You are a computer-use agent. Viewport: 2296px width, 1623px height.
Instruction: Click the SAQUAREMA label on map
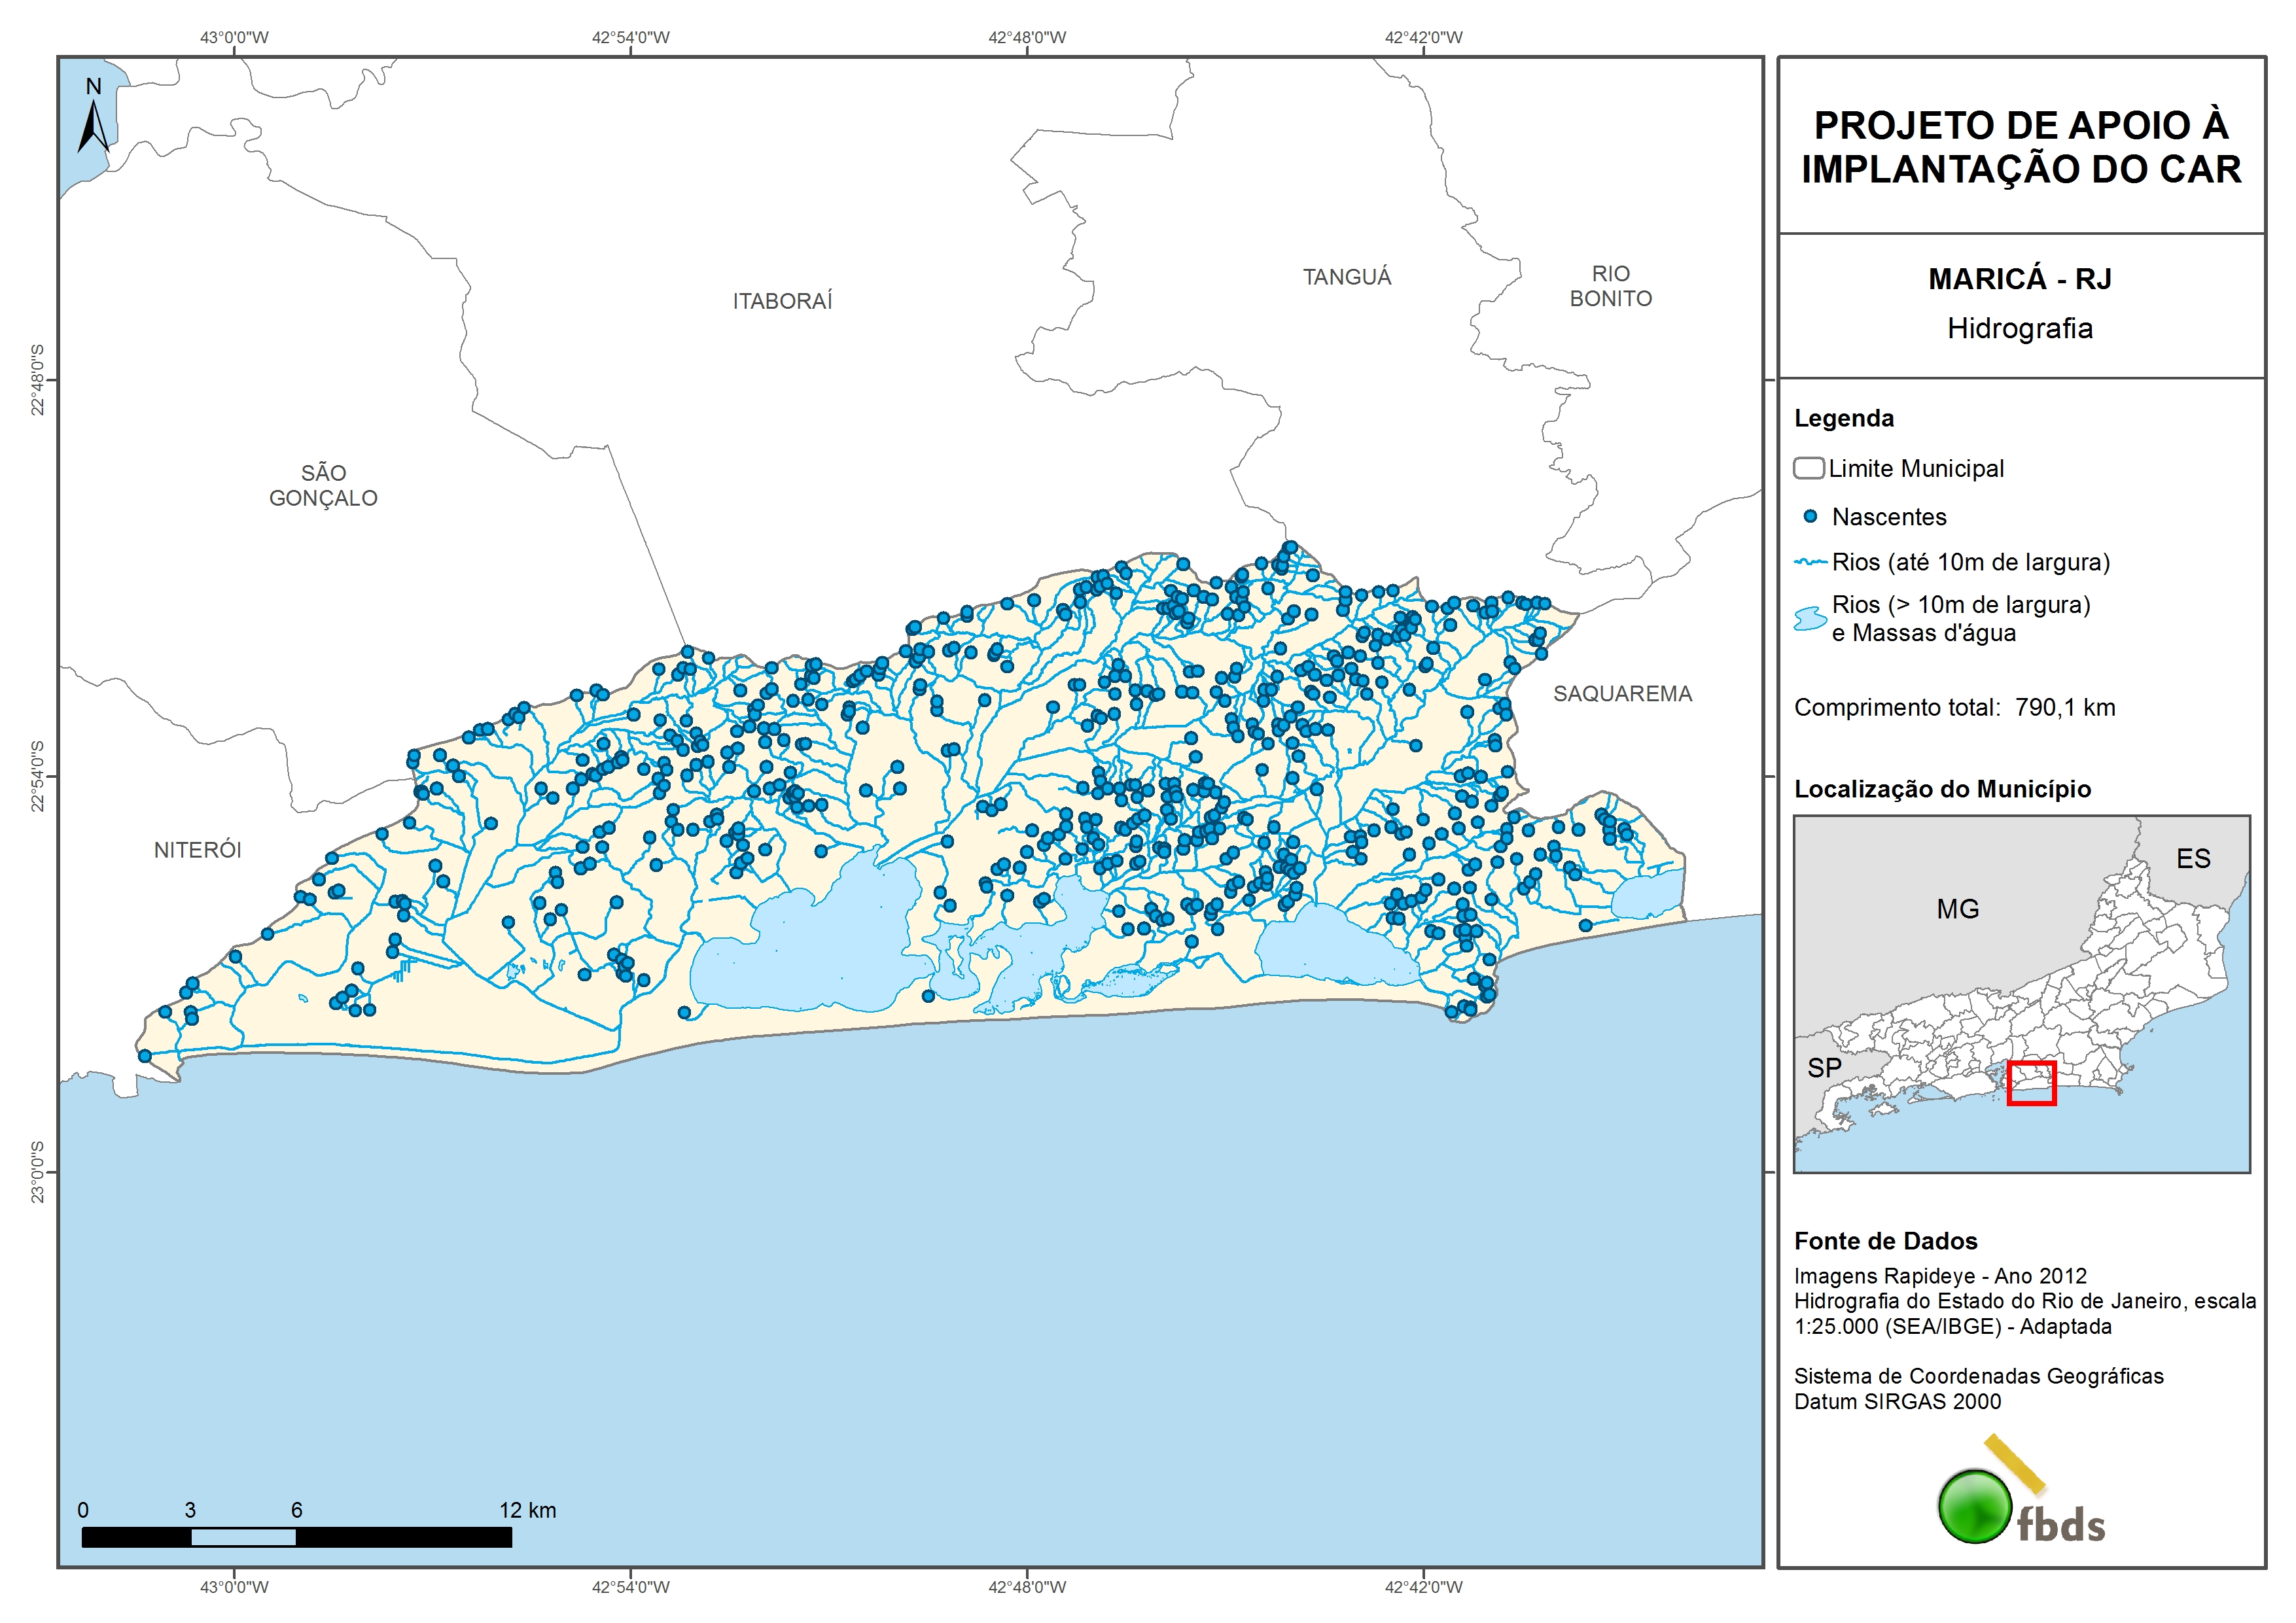pos(1622,694)
